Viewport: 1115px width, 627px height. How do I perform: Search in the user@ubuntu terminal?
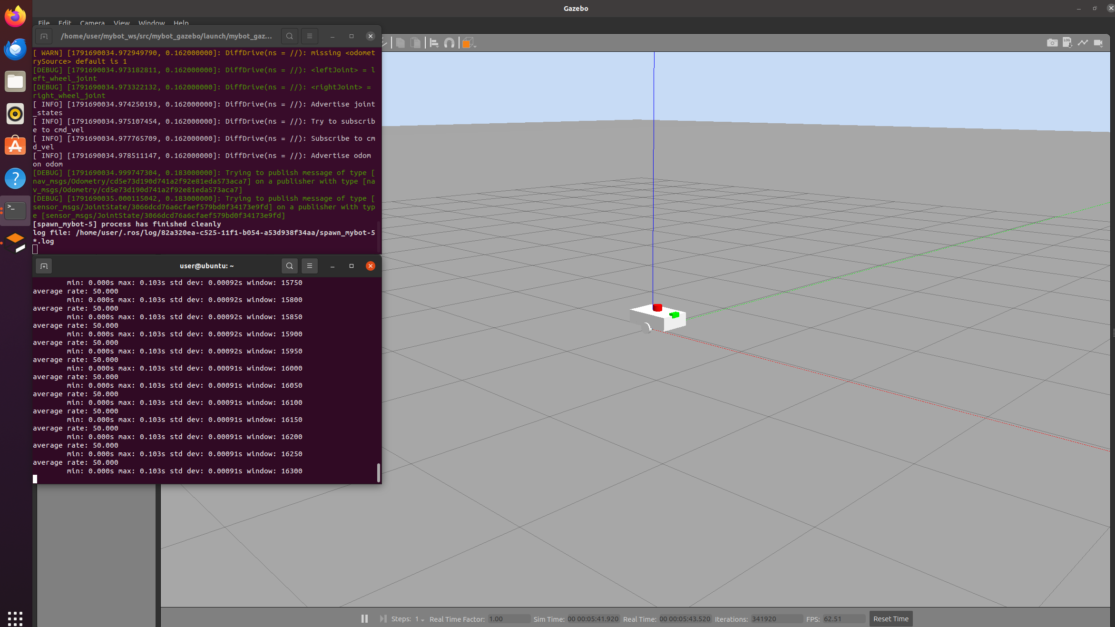coord(290,266)
